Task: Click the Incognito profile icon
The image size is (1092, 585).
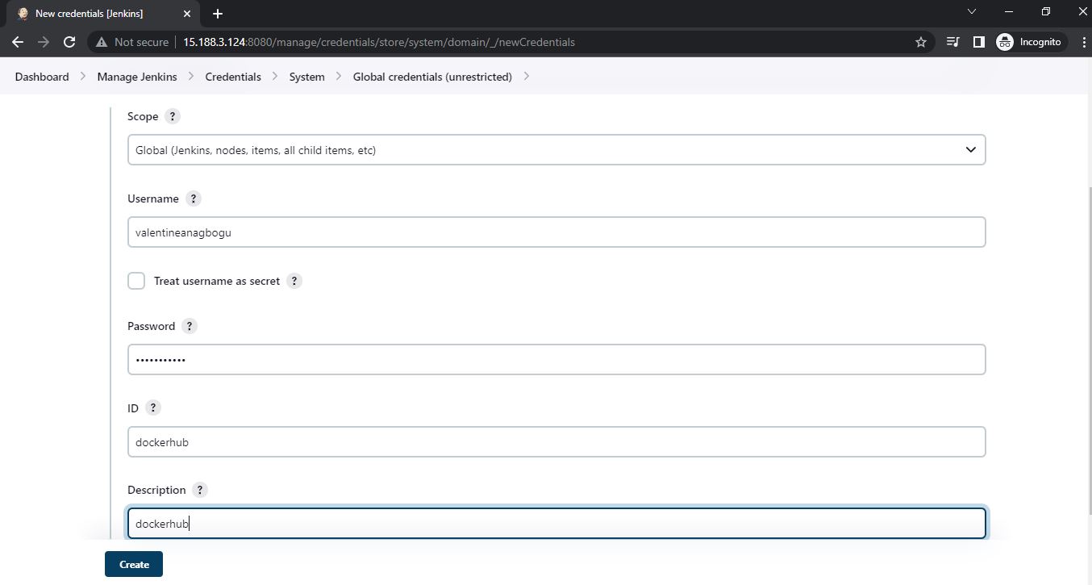Action: 1005,42
